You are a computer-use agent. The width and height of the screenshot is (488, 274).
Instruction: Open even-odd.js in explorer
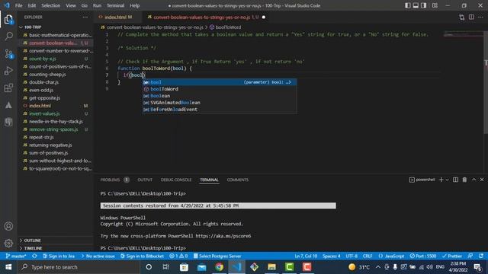(41, 90)
